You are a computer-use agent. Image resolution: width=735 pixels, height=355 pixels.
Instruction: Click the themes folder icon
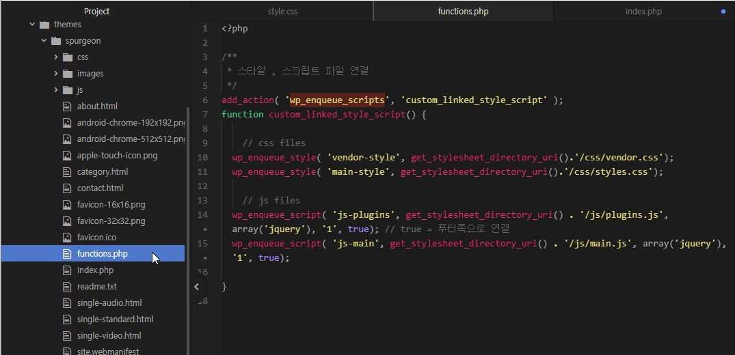pos(44,25)
